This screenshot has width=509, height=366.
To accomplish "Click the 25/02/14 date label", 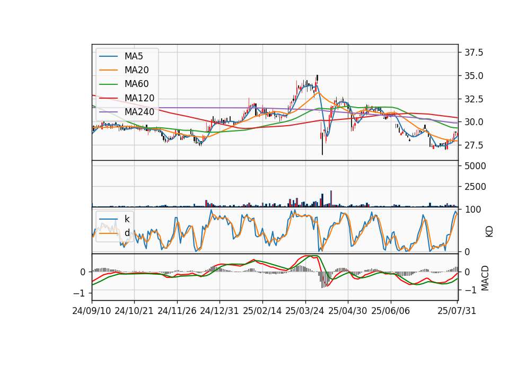I will click(262, 311).
